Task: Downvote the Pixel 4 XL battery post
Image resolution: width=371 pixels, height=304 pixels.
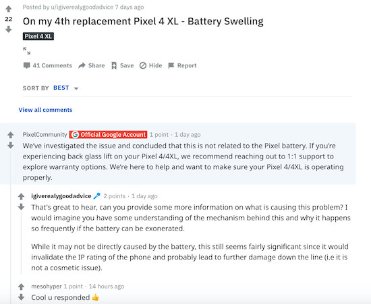Action: coord(9,29)
